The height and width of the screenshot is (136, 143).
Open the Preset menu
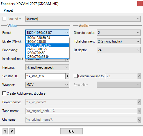pos(8,10)
